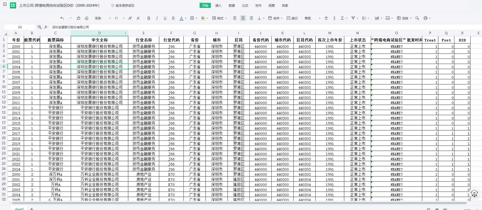482x210 pixels.
Task: Open the font size 11 dropdown
Action: click(119, 18)
